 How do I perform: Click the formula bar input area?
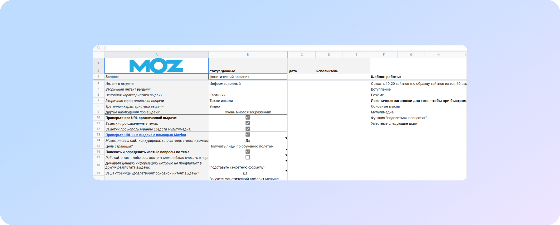coord(281,48)
